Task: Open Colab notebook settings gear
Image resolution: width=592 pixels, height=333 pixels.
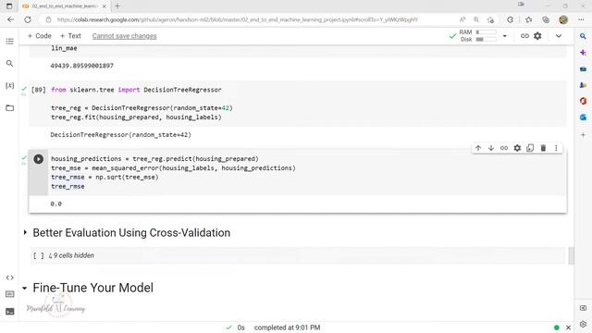Action: pyautogui.click(x=537, y=36)
